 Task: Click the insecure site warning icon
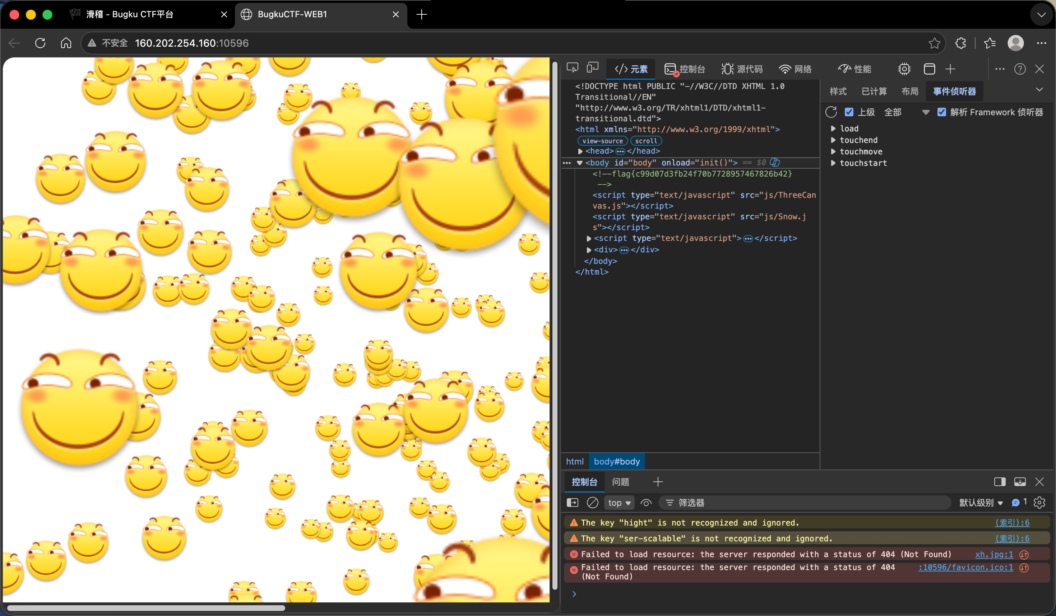click(92, 43)
